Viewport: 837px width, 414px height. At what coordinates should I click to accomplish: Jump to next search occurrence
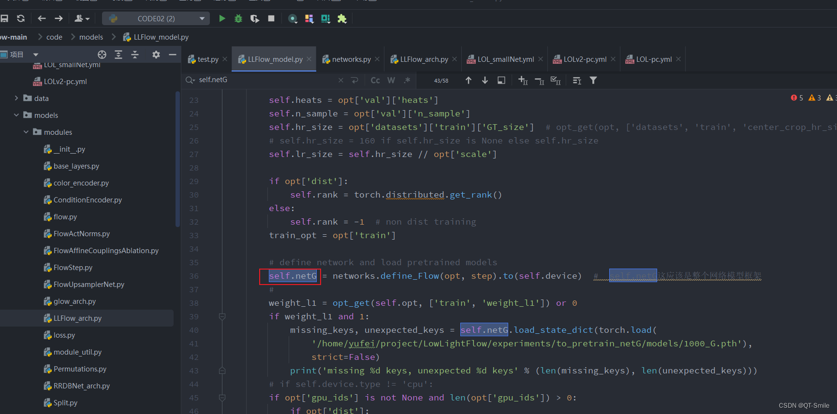485,80
